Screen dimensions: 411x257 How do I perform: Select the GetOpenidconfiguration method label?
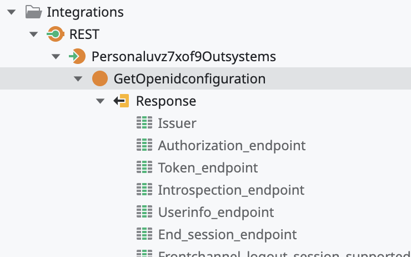tap(189, 78)
